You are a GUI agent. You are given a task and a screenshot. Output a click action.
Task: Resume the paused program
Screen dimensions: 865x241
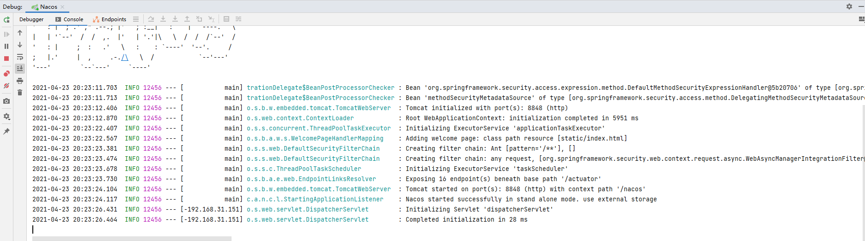pos(6,34)
